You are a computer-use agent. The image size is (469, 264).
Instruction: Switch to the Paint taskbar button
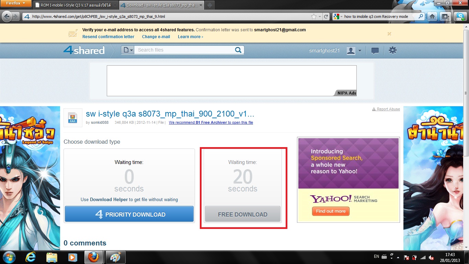coord(115,257)
